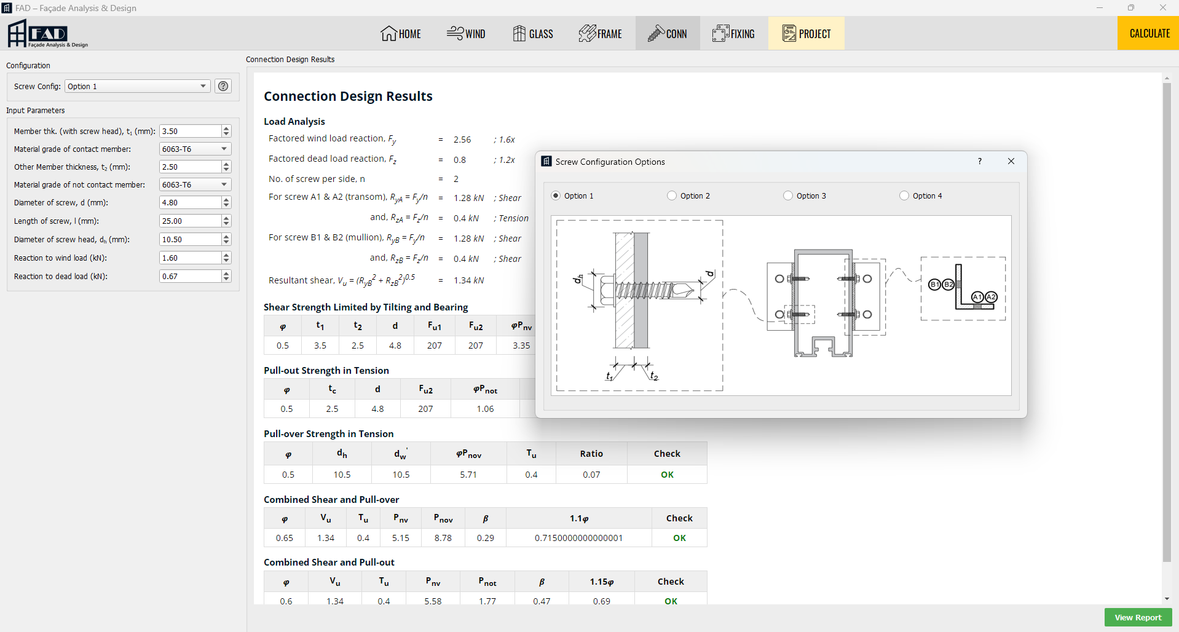Click Reaction to wind load spinner
The width and height of the screenshot is (1179, 632).
coord(226,258)
